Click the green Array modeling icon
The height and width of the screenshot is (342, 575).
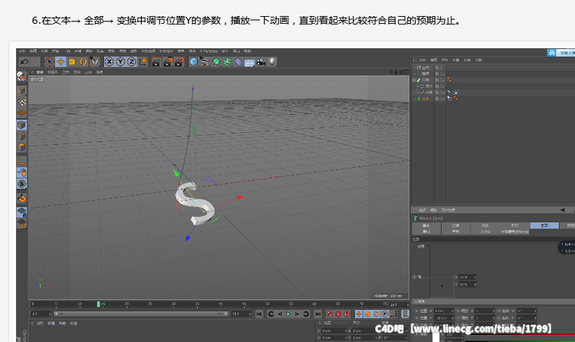(x=227, y=61)
